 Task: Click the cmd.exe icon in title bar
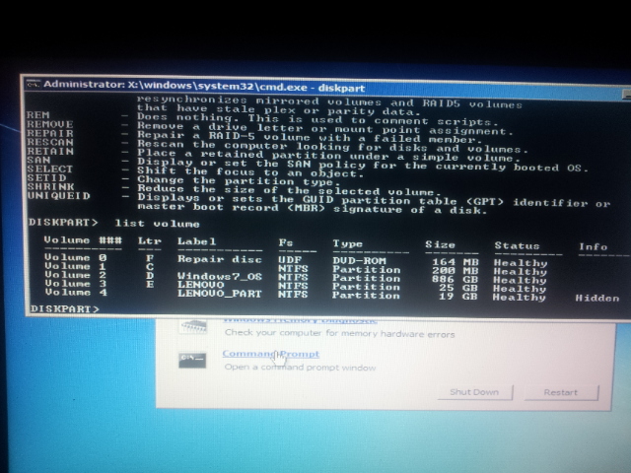32,85
